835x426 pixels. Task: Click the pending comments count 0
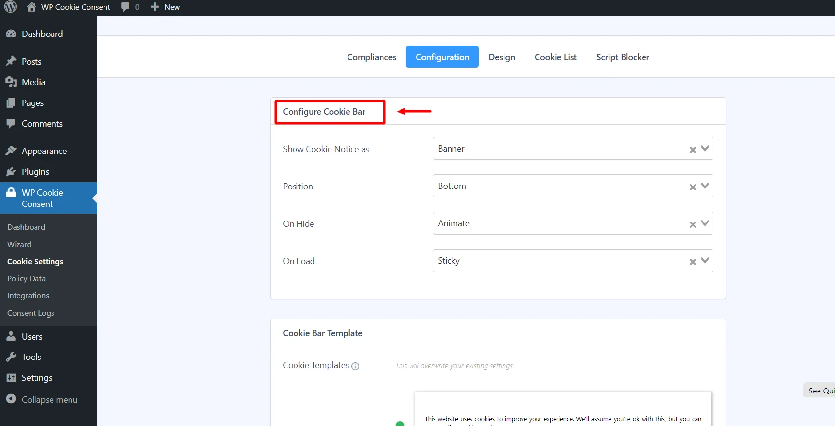click(x=137, y=7)
